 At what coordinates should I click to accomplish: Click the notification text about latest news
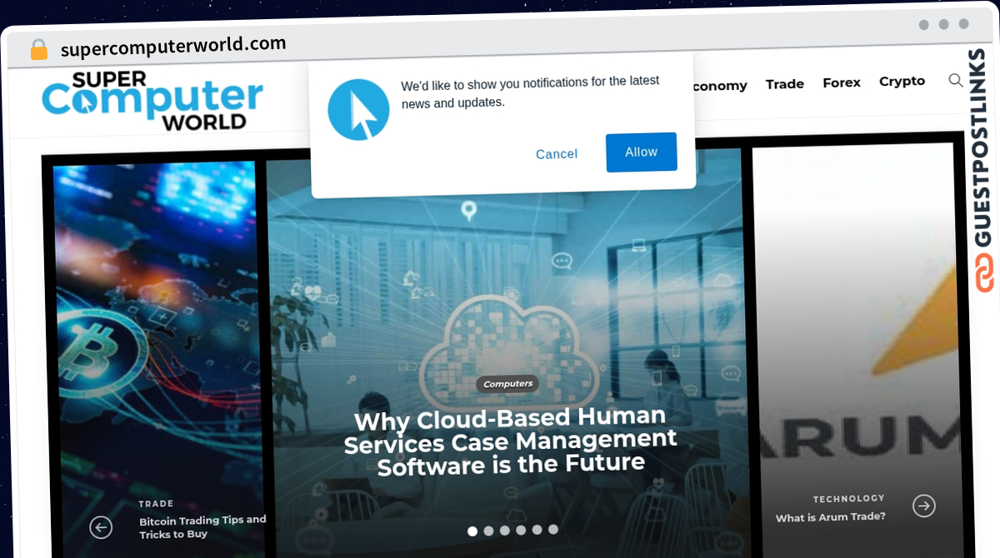pos(530,92)
